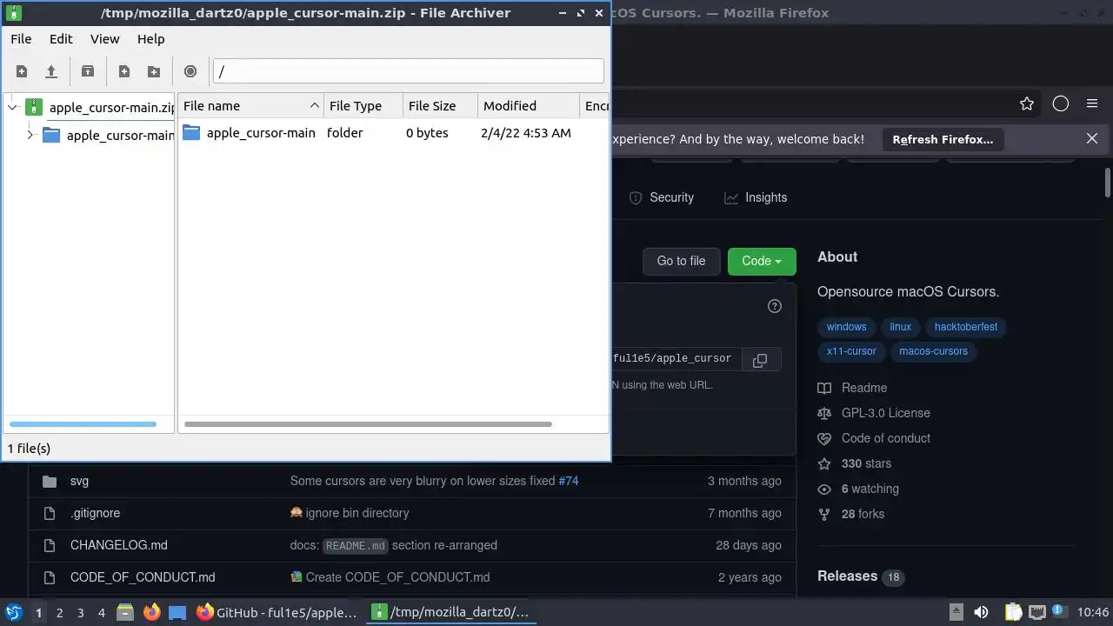Image resolution: width=1113 pixels, height=626 pixels.
Task: Sort the list by the File name header
Action: tap(250, 106)
